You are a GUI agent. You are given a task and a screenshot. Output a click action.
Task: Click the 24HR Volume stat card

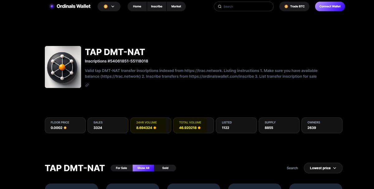(151, 125)
